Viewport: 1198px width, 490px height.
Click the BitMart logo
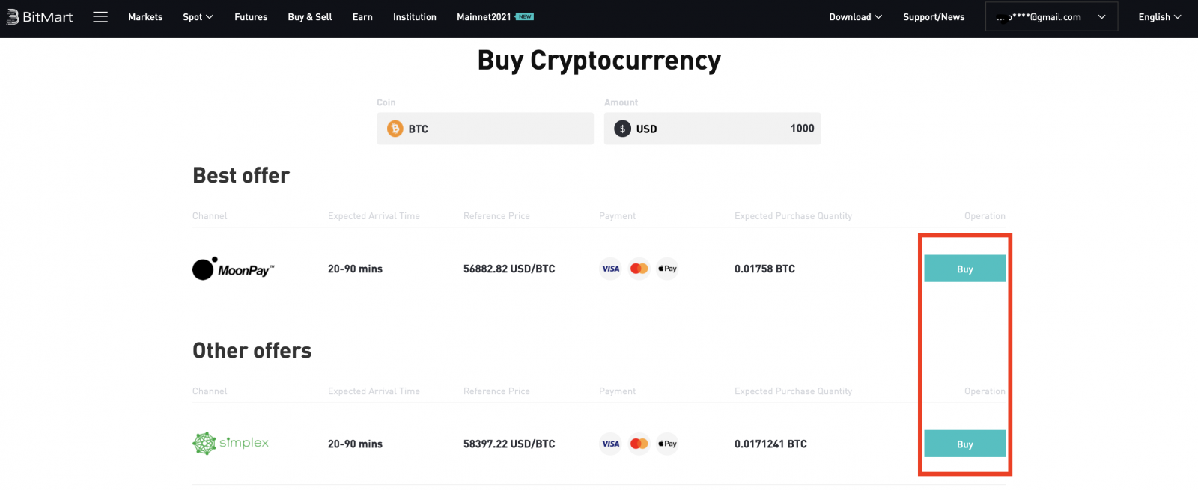click(40, 17)
